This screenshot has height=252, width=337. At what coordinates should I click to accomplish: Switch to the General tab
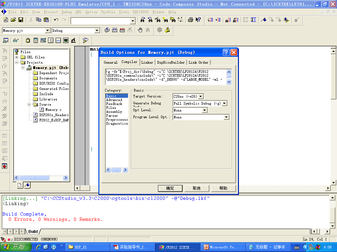tap(111, 62)
